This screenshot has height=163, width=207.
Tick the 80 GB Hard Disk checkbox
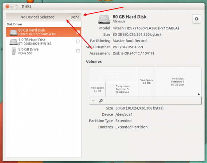(x=78, y=32)
